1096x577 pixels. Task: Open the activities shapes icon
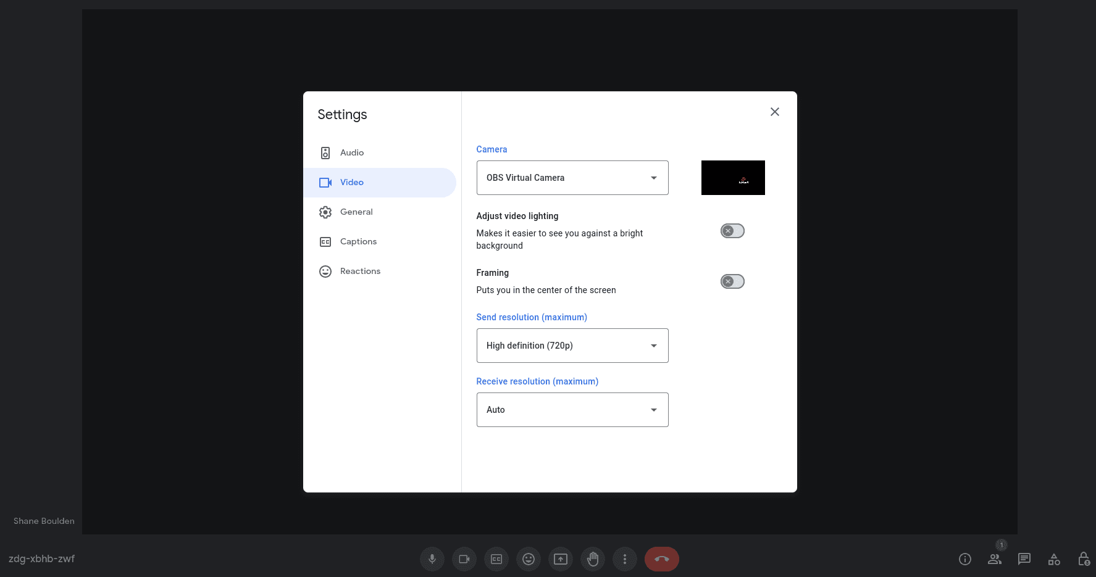pyautogui.click(x=1054, y=559)
